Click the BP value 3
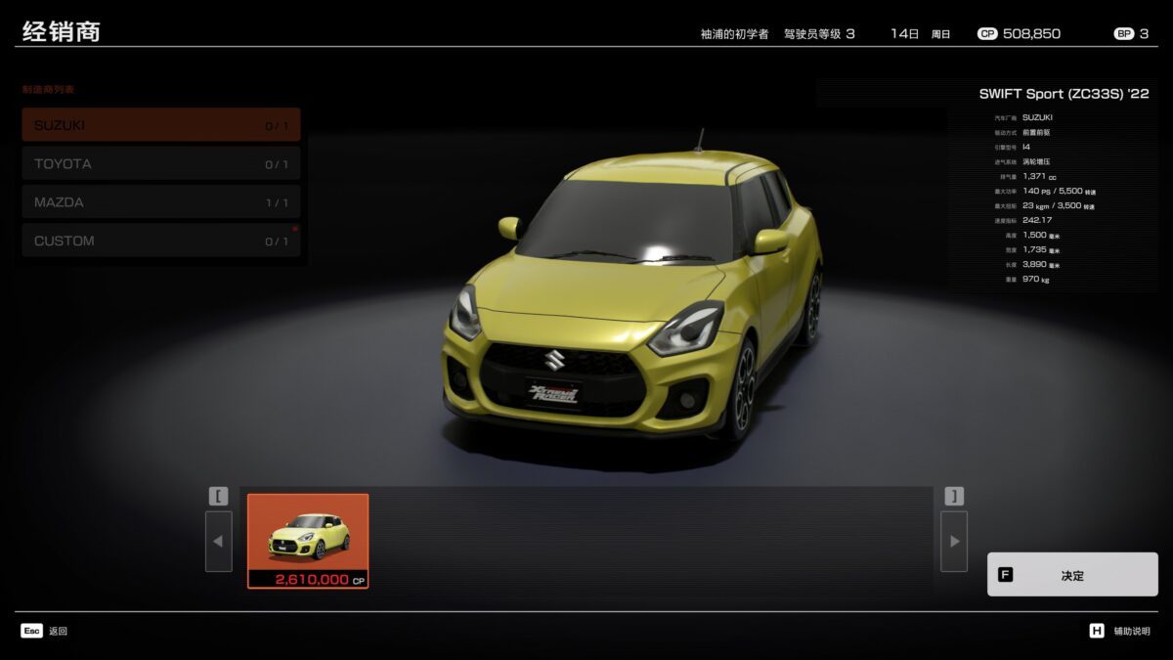Viewport: 1173px width, 660px height. tap(1145, 34)
